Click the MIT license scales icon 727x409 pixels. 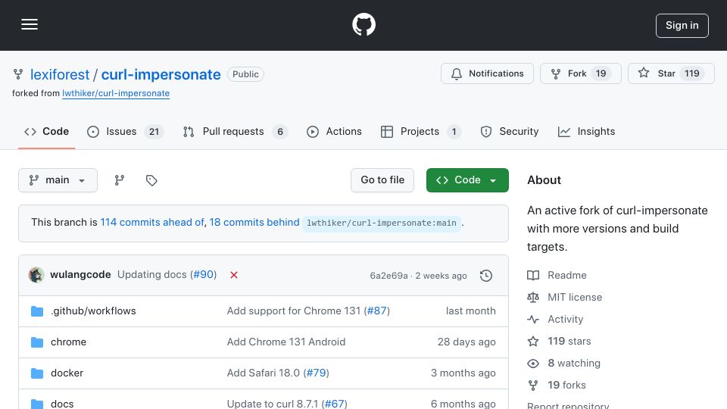(x=533, y=297)
